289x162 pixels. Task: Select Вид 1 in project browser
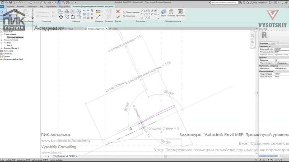9,45
